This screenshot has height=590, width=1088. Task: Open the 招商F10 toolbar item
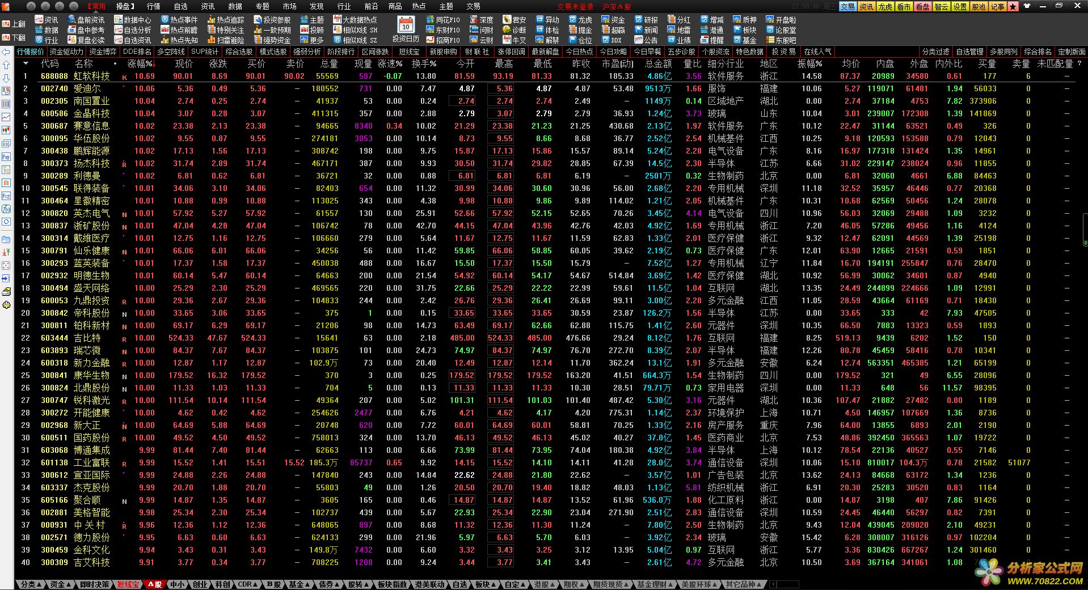click(x=442, y=40)
